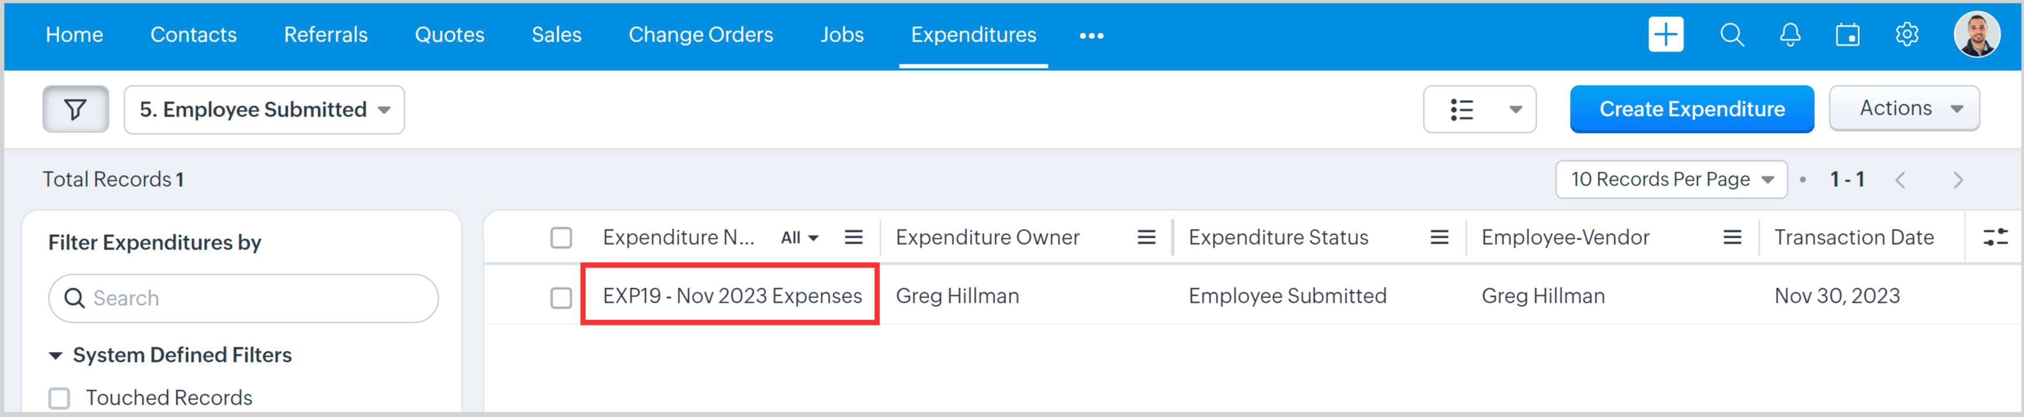Open the Expenditure Status column menu
This screenshot has width=2024, height=417.
pyautogui.click(x=1439, y=237)
